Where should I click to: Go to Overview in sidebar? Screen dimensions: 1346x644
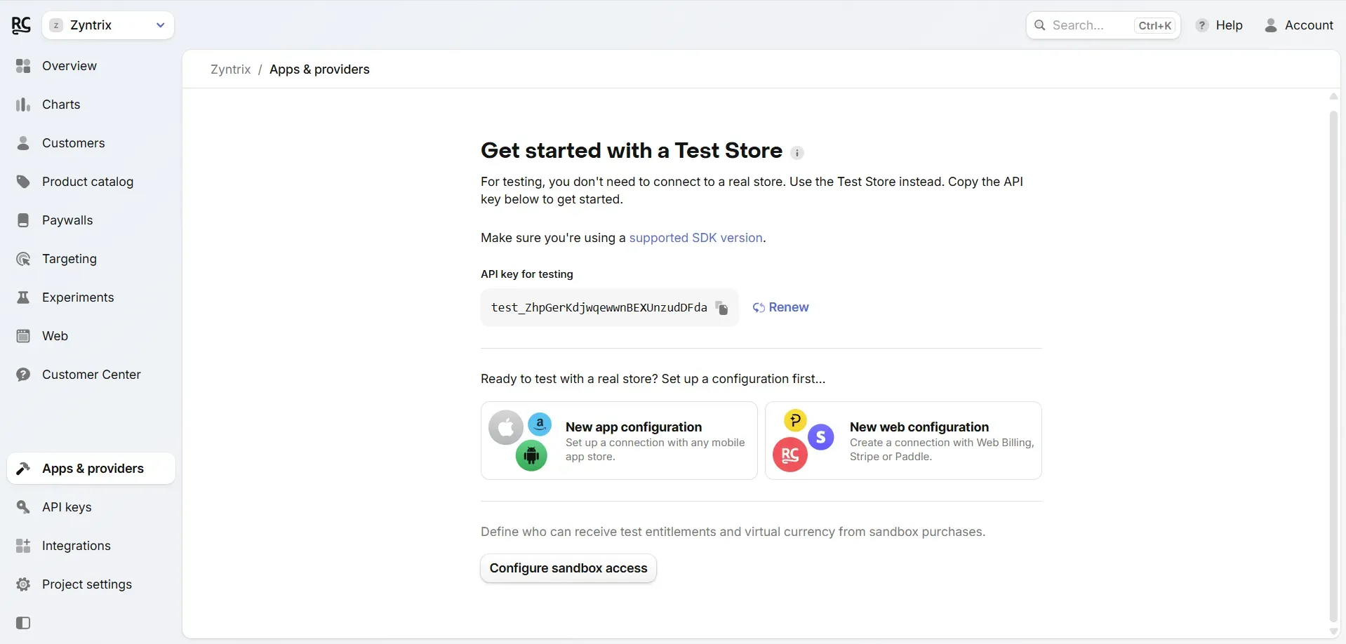(x=69, y=66)
